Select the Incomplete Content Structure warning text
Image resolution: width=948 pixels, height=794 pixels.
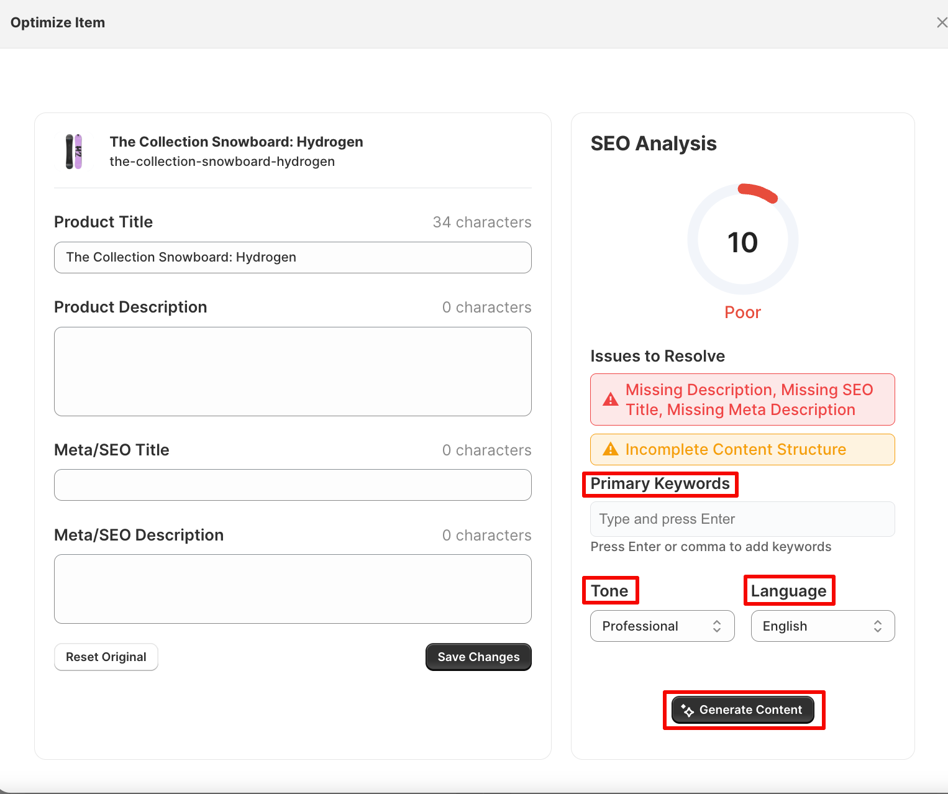736,449
